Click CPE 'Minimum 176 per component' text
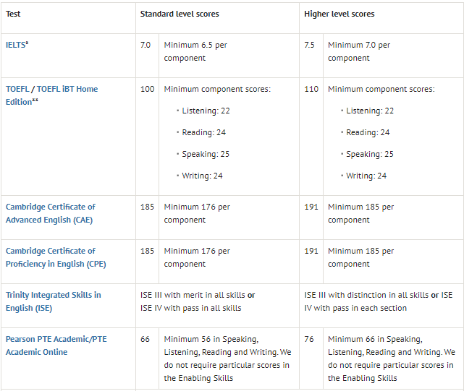Screen dimensions: 464x391 point(197,257)
